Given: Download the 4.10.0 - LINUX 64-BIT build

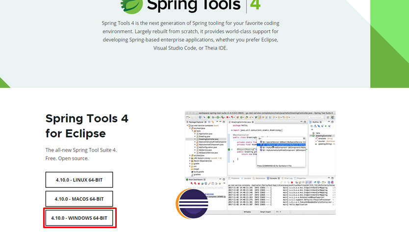Looking at the screenshot, I should (79, 180).
